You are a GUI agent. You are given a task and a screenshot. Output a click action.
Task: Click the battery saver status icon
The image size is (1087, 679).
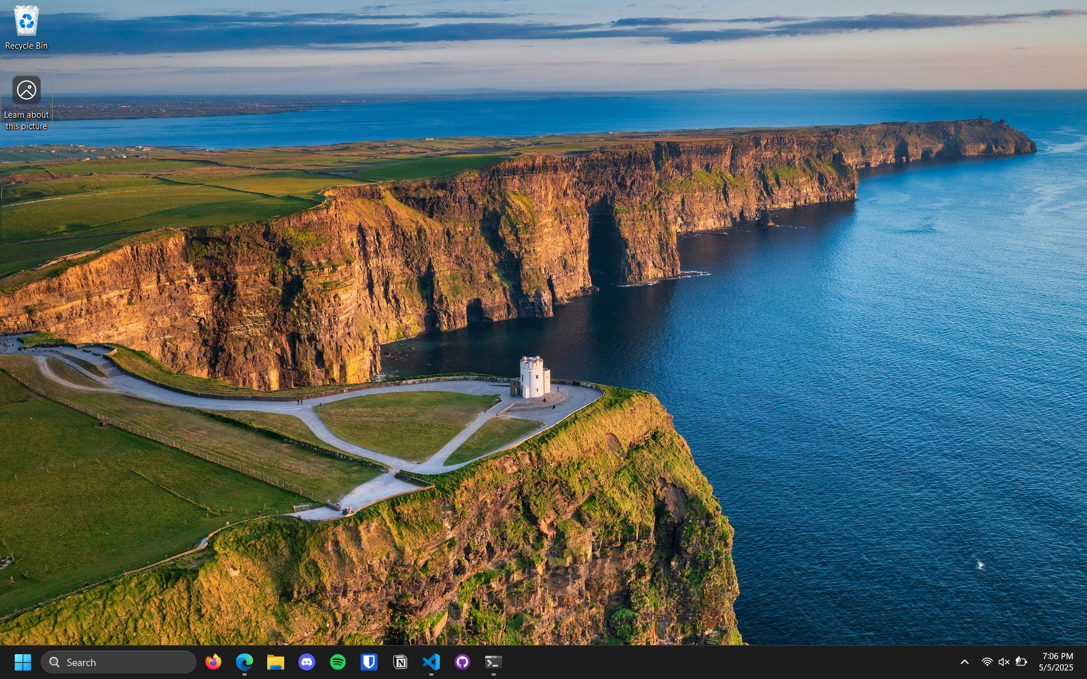click(x=1021, y=661)
